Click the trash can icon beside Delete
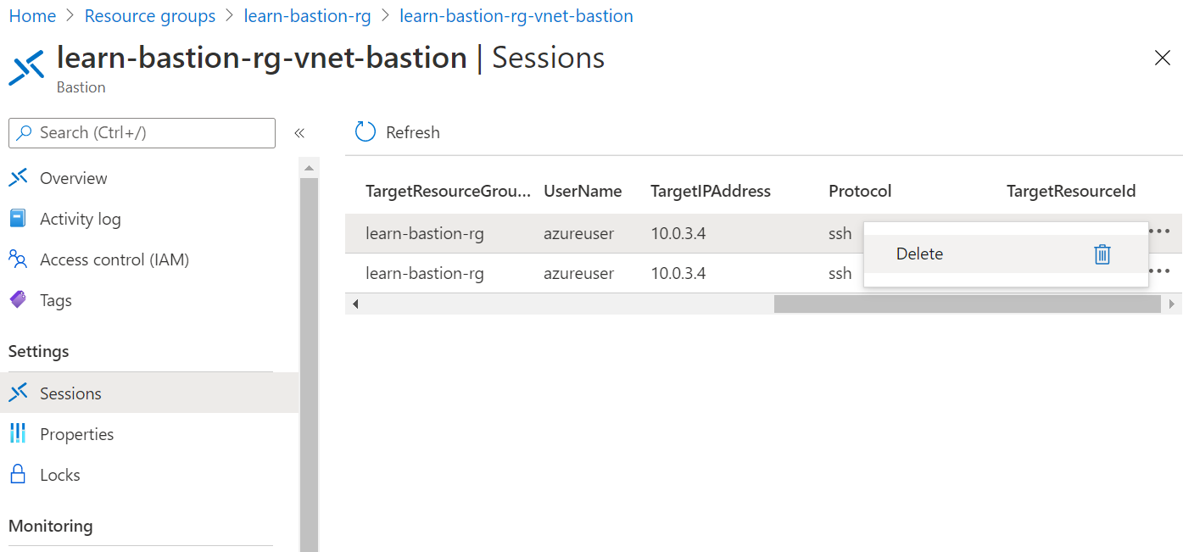The image size is (1183, 552). click(1102, 254)
